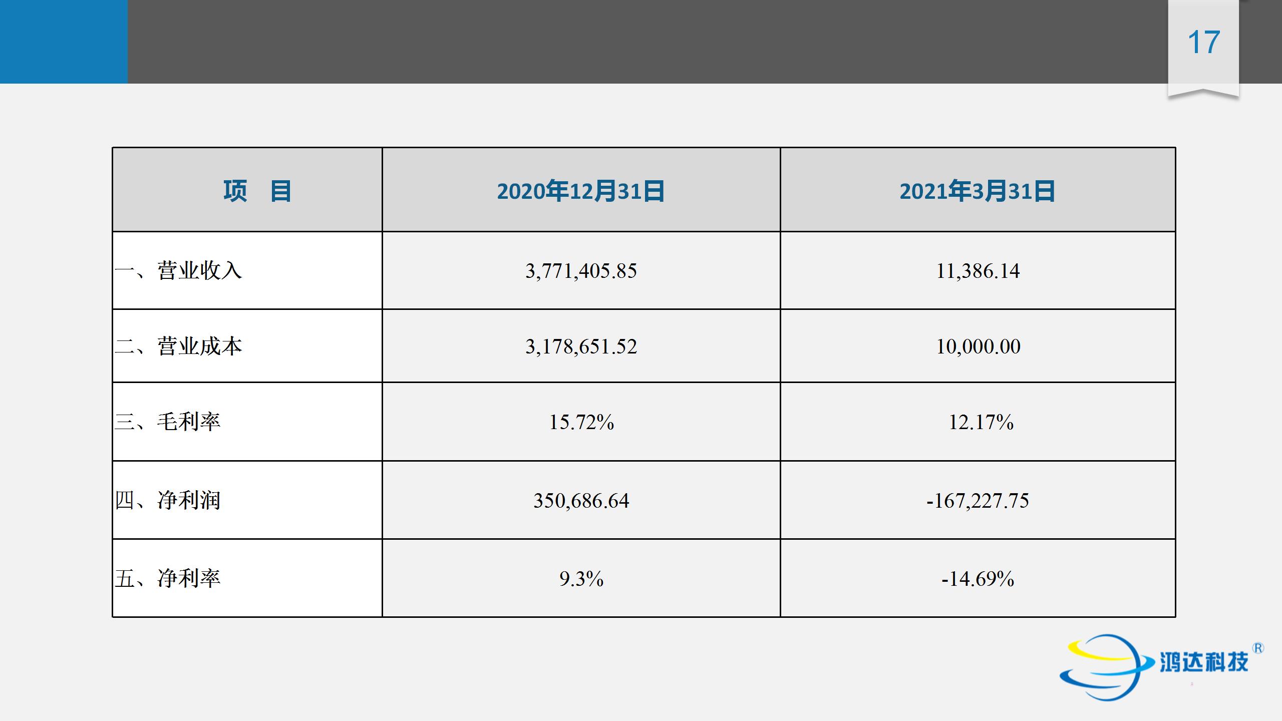Click the 二、营业成本 row label
This screenshot has width=1282, height=721.
(178, 346)
